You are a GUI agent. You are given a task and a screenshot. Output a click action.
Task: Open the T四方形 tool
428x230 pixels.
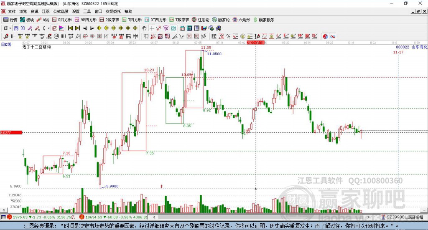[x=132, y=20]
